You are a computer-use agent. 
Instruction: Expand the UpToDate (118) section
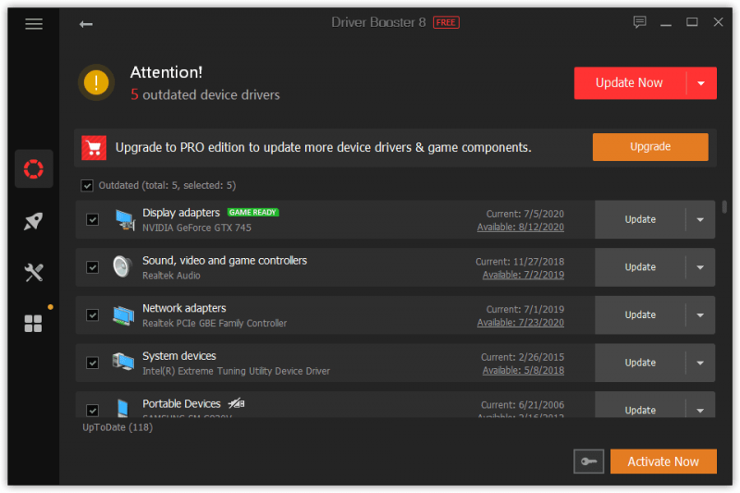(x=117, y=427)
